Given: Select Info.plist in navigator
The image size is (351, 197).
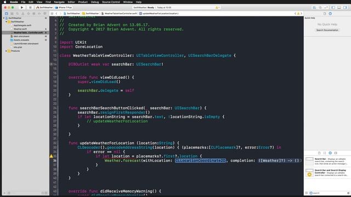Looking at the screenshot, I should pos(18,47).
